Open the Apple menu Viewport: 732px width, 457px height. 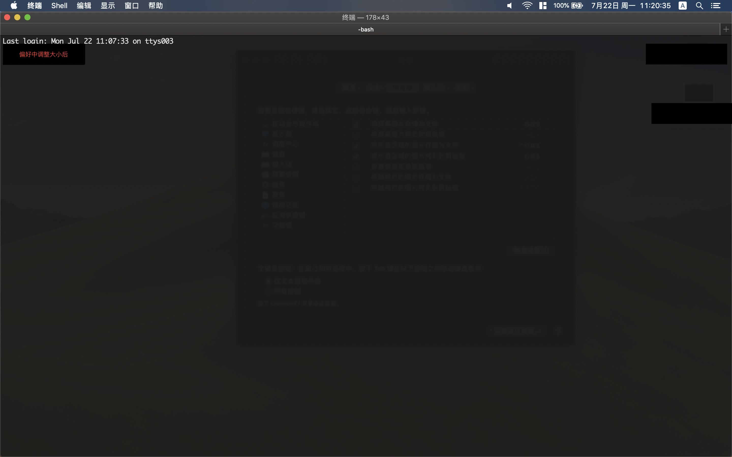pos(14,5)
